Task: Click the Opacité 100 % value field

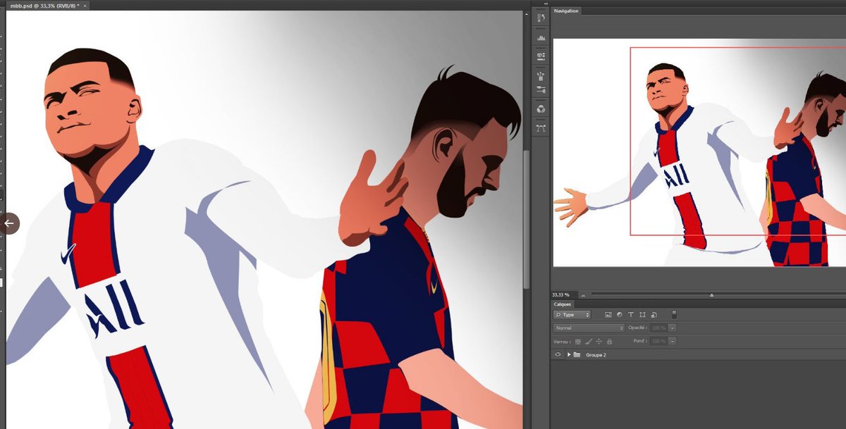Action: pyautogui.click(x=659, y=328)
